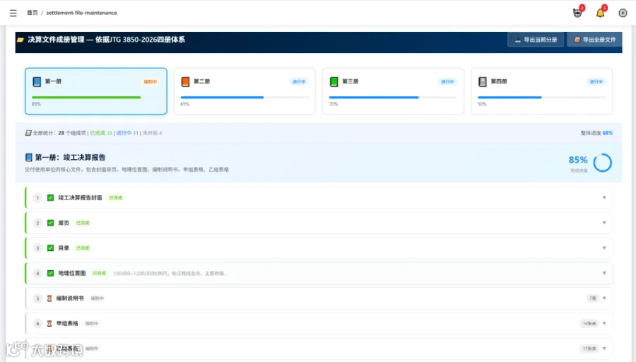Image resolution: width=636 pixels, height=362 pixels.
Task: Click 编制中 status tag on 第一册 card
Action: (x=150, y=81)
